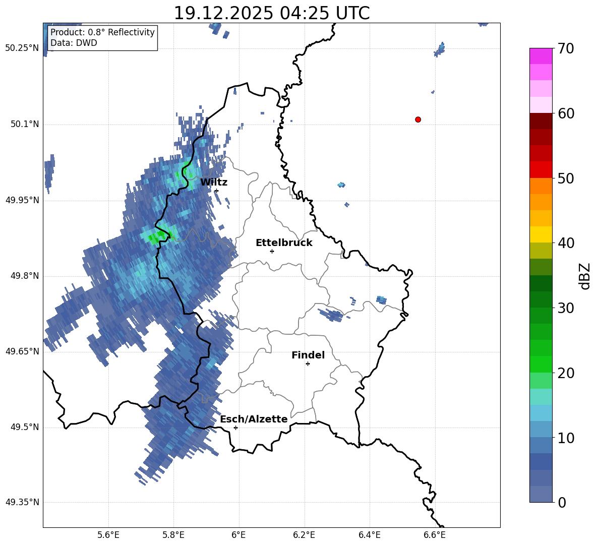The height and width of the screenshot is (545, 597).
Task: Click the 49.95°N latitude label
Action: point(22,200)
